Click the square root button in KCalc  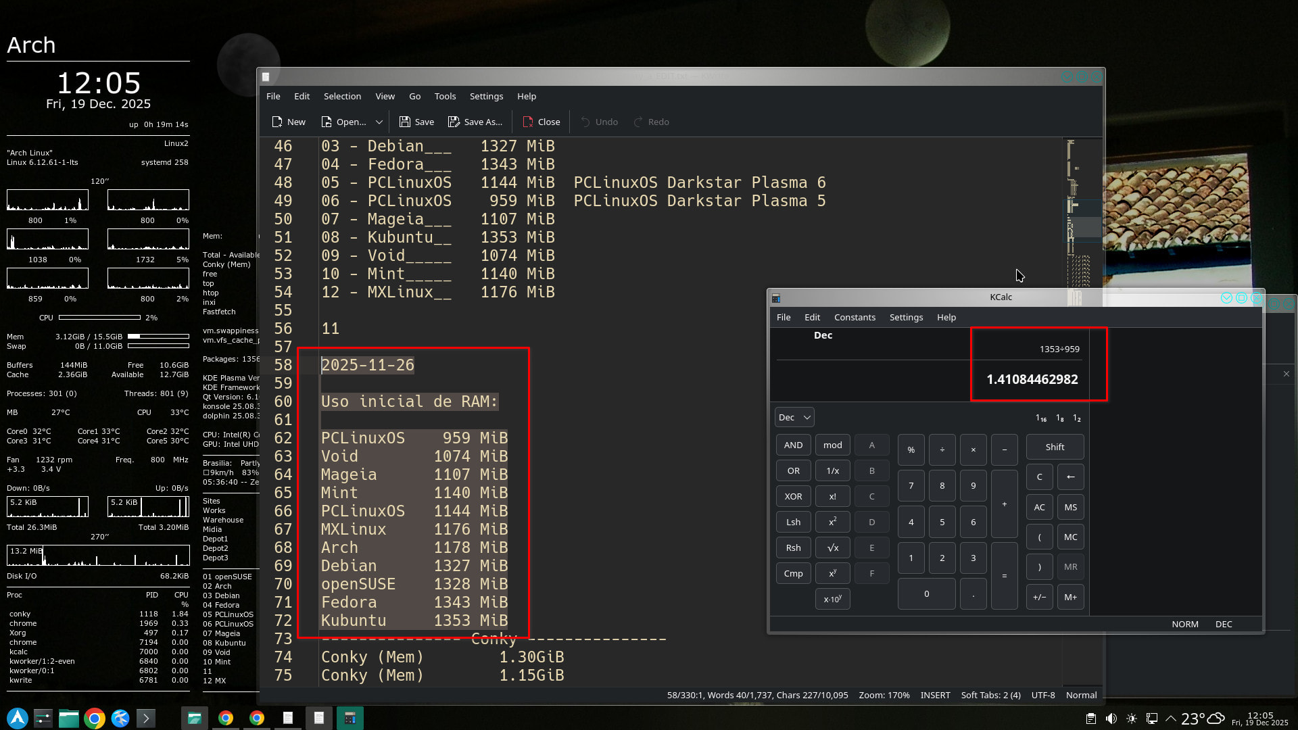coord(832,547)
